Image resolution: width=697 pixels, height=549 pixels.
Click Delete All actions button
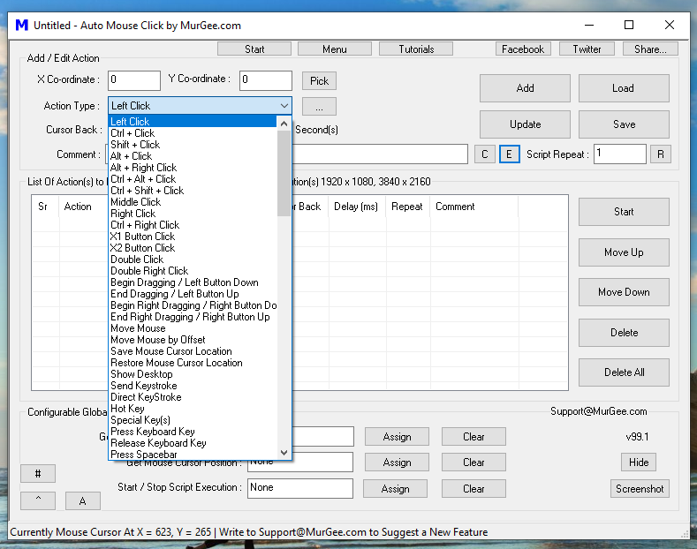coord(624,372)
